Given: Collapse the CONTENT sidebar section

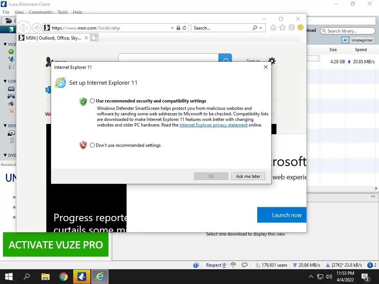Looking at the screenshot, I should (x=5, y=81).
